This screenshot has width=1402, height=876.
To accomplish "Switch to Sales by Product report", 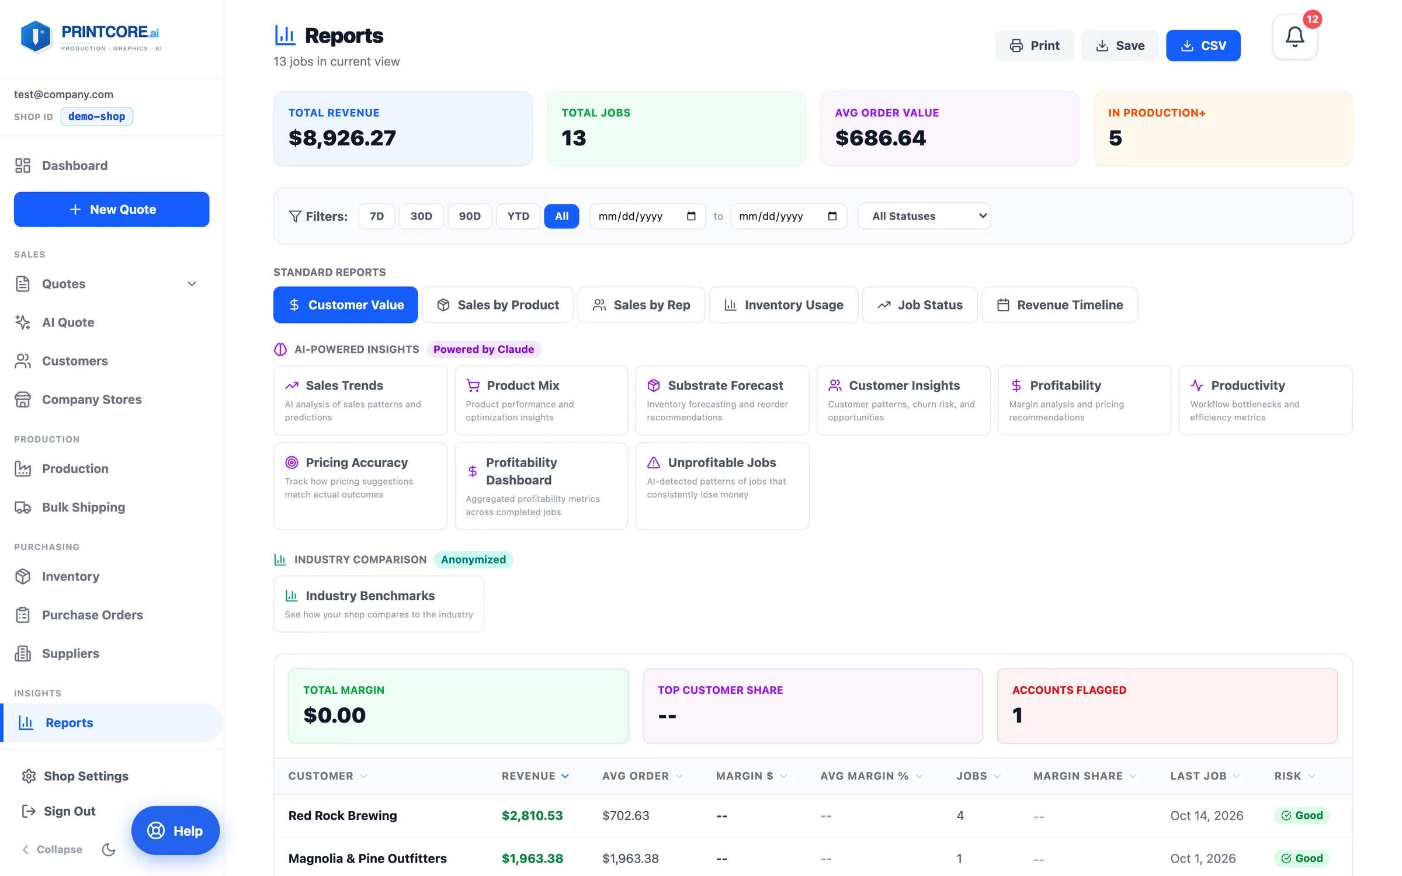I will point(498,305).
